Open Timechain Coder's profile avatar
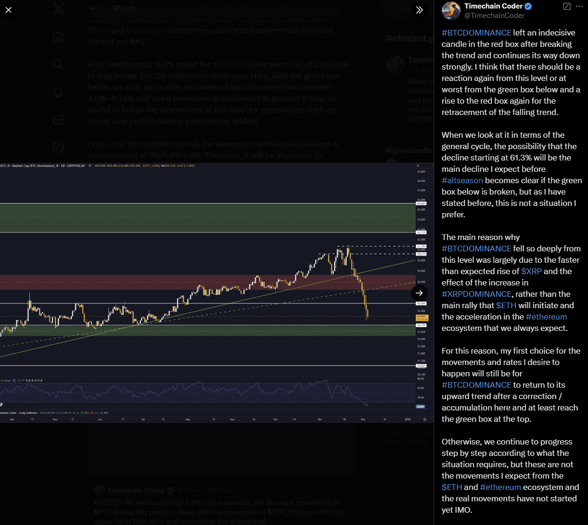588x525 pixels. (451, 10)
